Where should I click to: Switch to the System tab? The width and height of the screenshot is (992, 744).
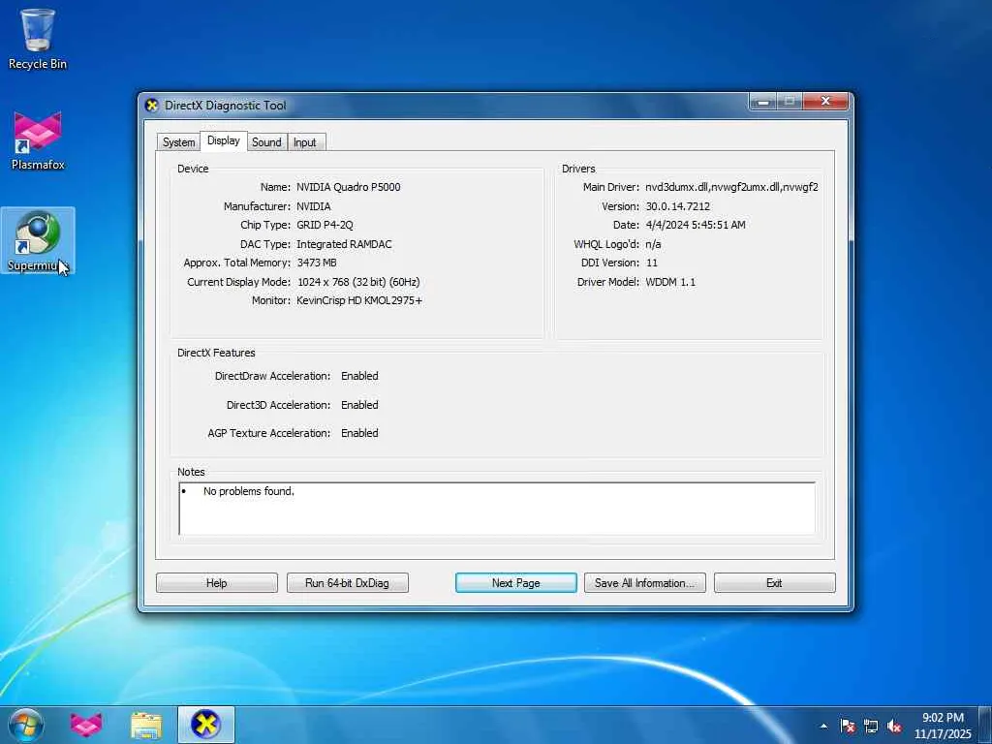(178, 142)
